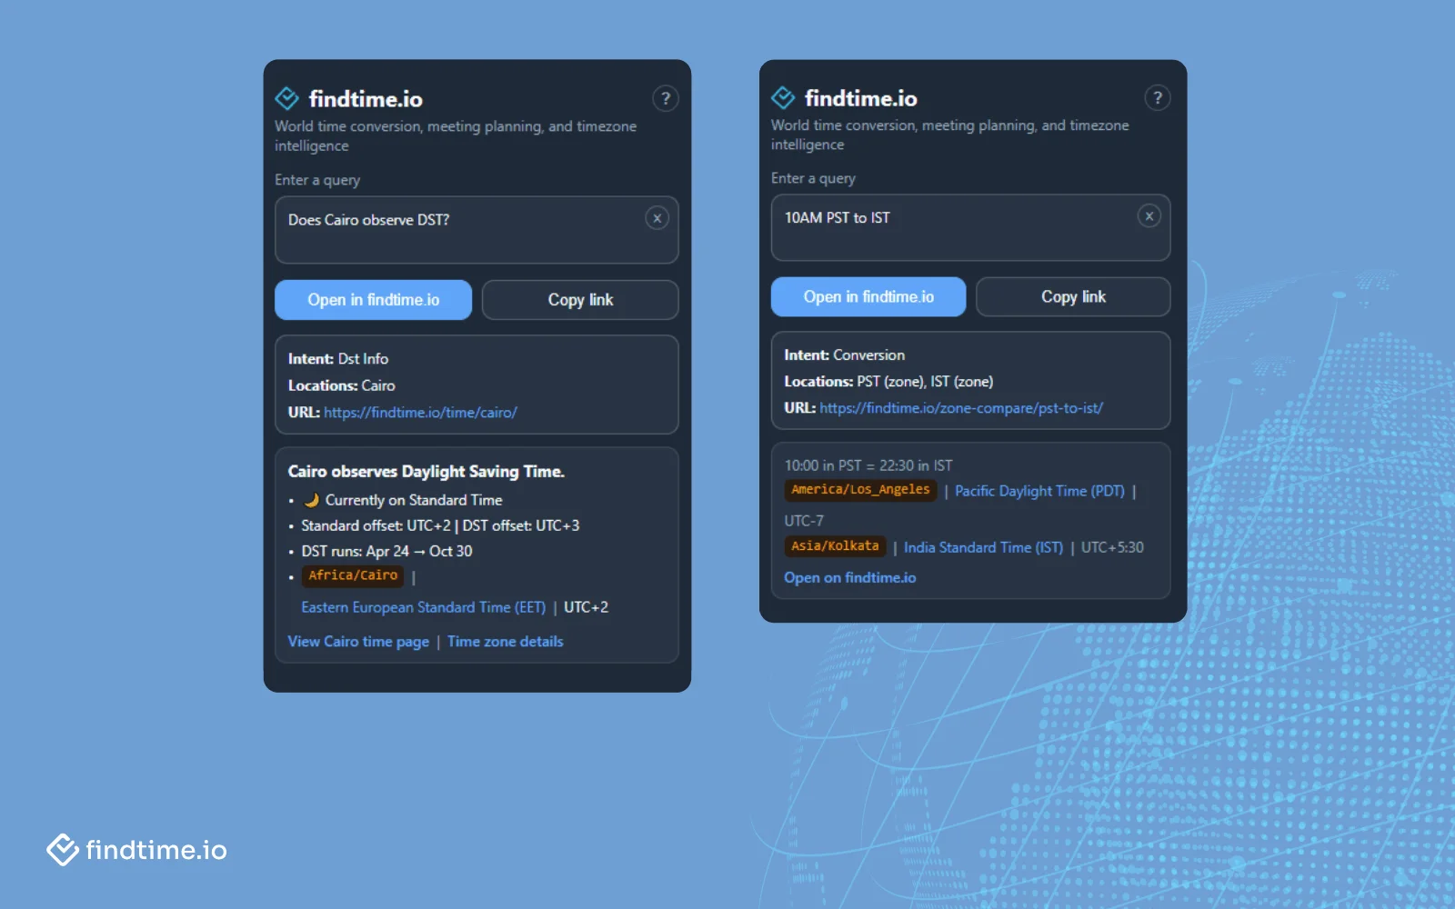Click 'Open in findtime.io' on the PST card
This screenshot has width=1455, height=909.
(868, 296)
